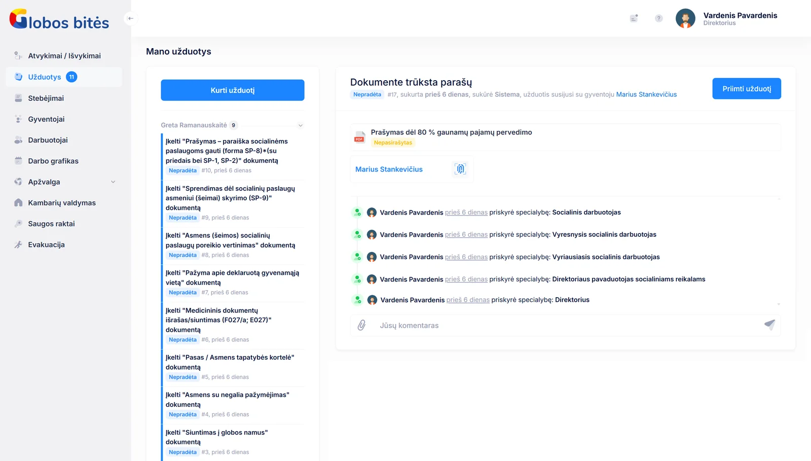Viewport: 811px width, 461px height.
Task: Click the Gyventojai sidebar icon
Action: pos(18,119)
